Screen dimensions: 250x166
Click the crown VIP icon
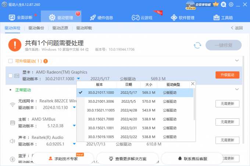tap(216, 4)
